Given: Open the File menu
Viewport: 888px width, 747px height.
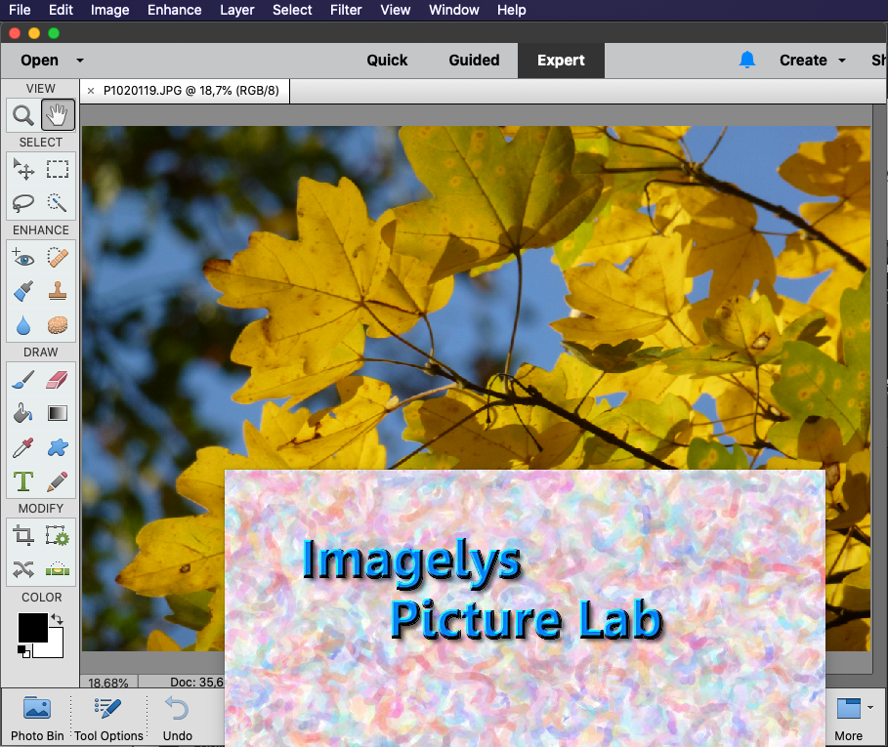Looking at the screenshot, I should coord(20,10).
